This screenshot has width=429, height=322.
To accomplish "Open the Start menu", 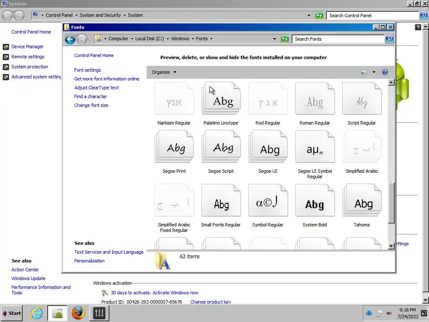I will 11,313.
